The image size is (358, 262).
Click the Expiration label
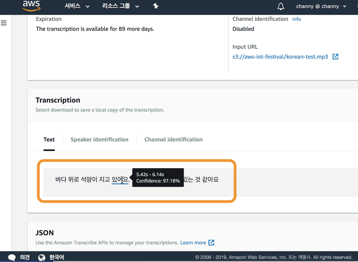[x=49, y=19]
